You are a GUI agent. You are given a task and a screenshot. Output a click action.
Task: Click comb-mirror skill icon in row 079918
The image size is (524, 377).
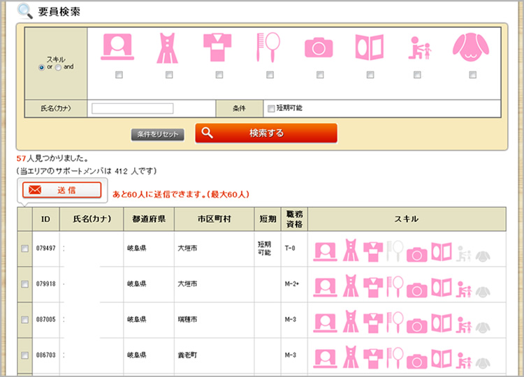click(x=395, y=286)
